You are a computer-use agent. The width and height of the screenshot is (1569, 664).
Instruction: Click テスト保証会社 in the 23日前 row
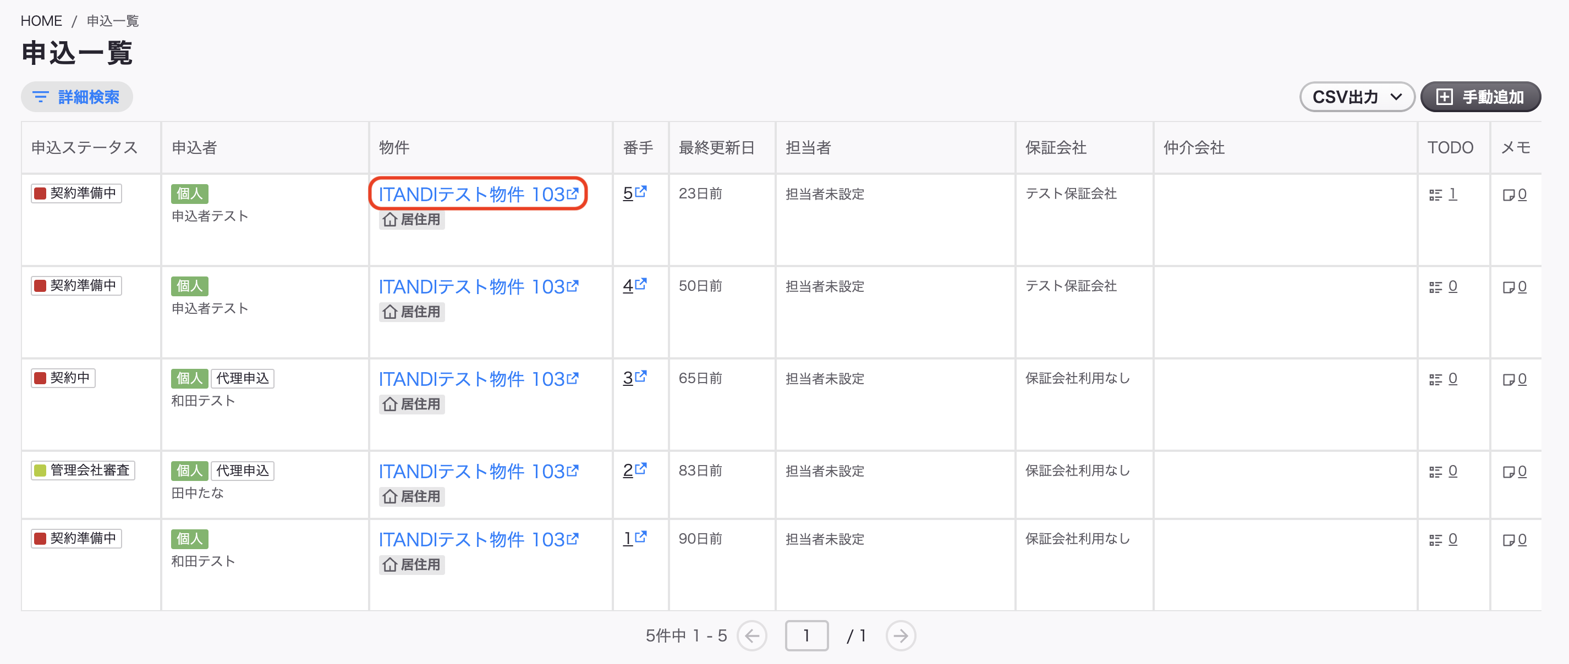[x=1071, y=193]
